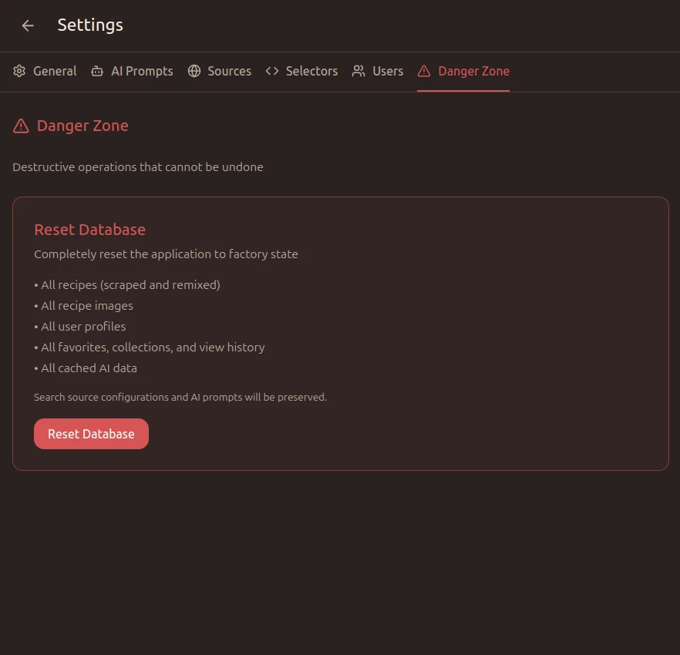This screenshot has width=680, height=655.
Task: Click the Users people icon
Action: pyautogui.click(x=357, y=70)
